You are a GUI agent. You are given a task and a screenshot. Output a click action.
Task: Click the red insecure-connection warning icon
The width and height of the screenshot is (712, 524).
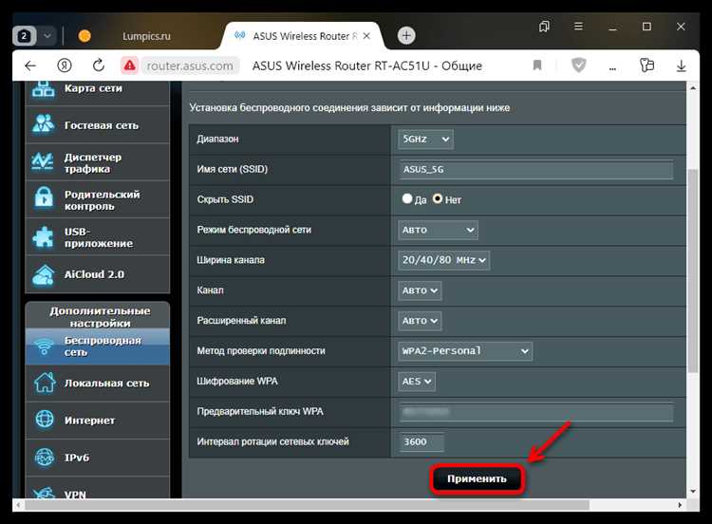pyautogui.click(x=129, y=65)
